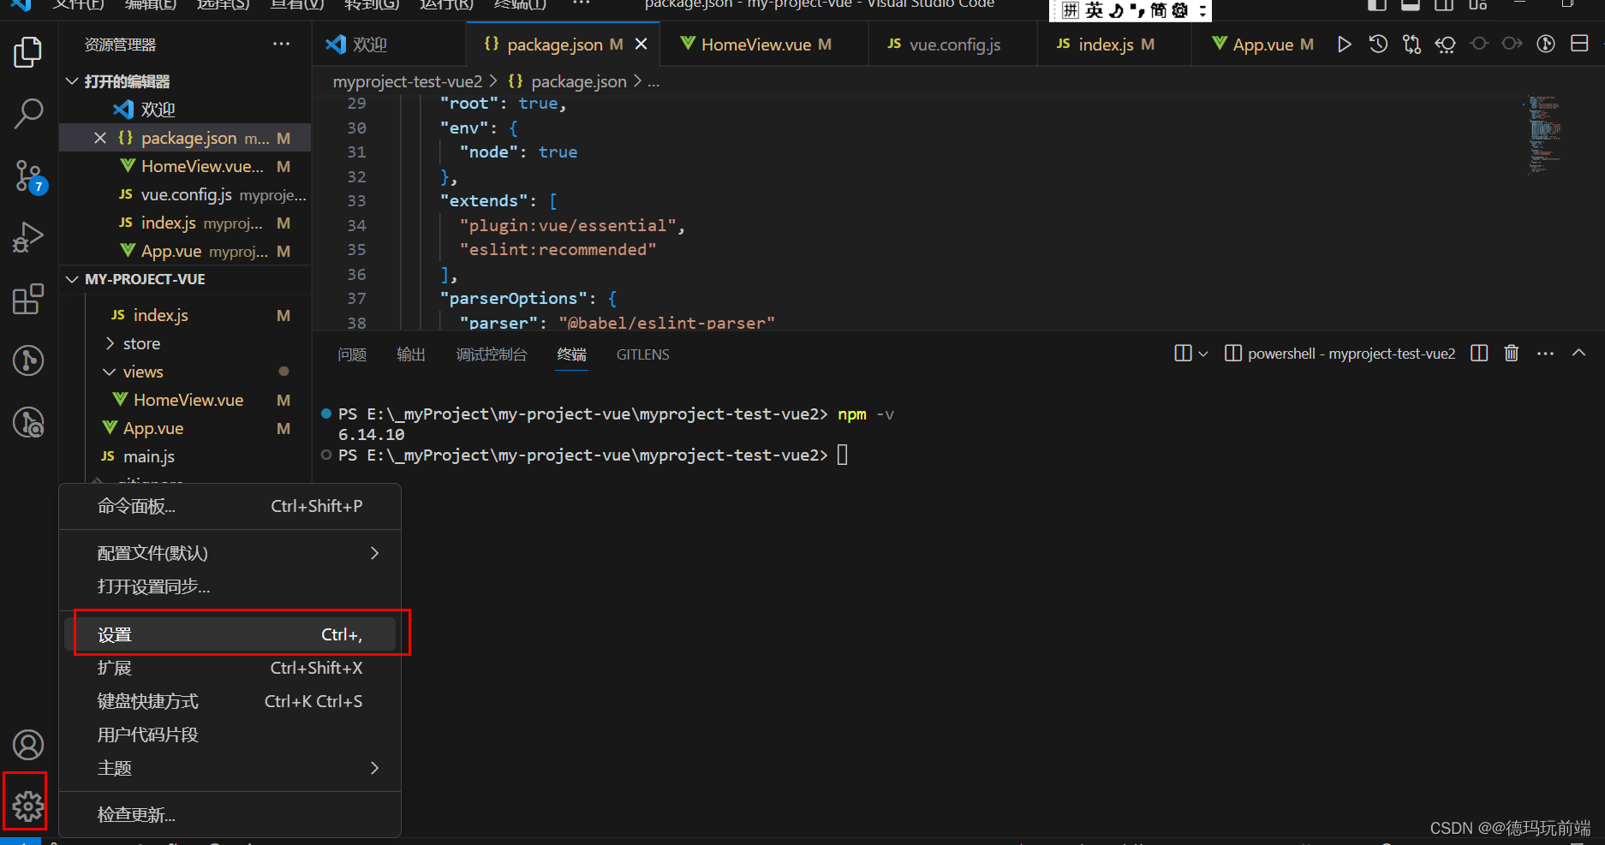This screenshot has height=845, width=1605.
Task: Switch to the 欢迎 editor tab
Action: point(390,45)
